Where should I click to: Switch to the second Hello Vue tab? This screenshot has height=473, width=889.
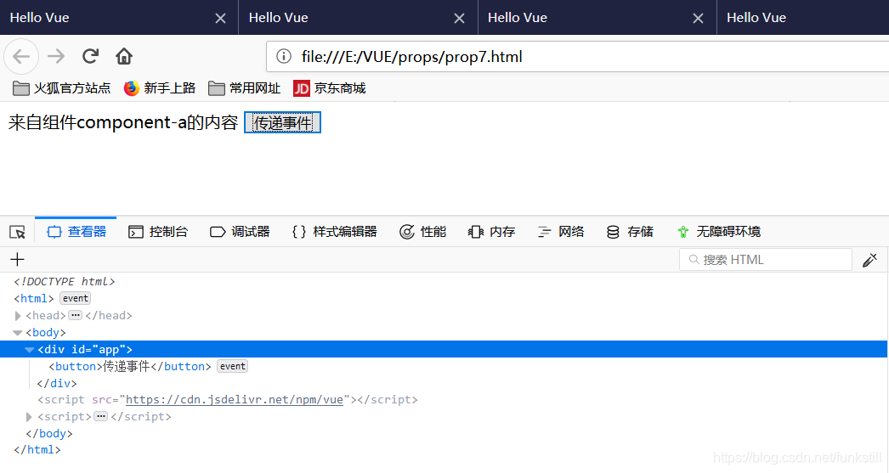coord(358,18)
